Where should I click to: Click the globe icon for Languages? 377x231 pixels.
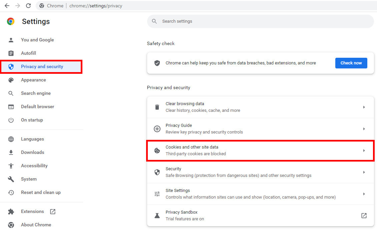tap(11, 139)
